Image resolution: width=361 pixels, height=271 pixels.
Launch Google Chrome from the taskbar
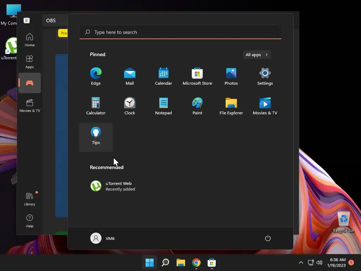(196, 263)
